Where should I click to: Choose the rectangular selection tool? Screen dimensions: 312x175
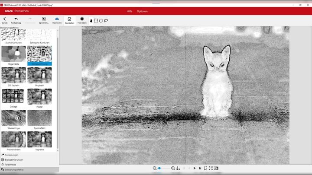[x=96, y=20]
